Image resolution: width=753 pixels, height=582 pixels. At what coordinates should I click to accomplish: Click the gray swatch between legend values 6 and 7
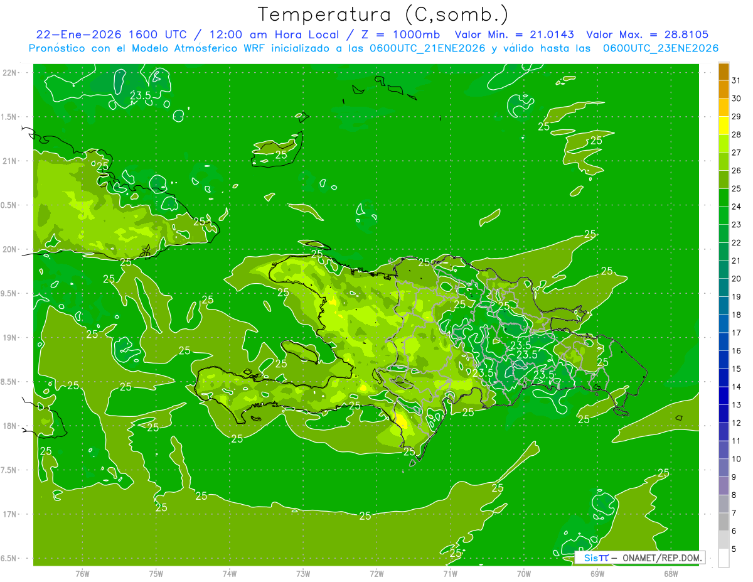pos(724,522)
